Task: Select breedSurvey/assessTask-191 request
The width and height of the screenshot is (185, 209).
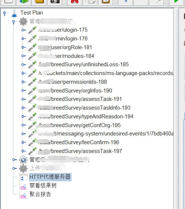Action: tap(80, 99)
